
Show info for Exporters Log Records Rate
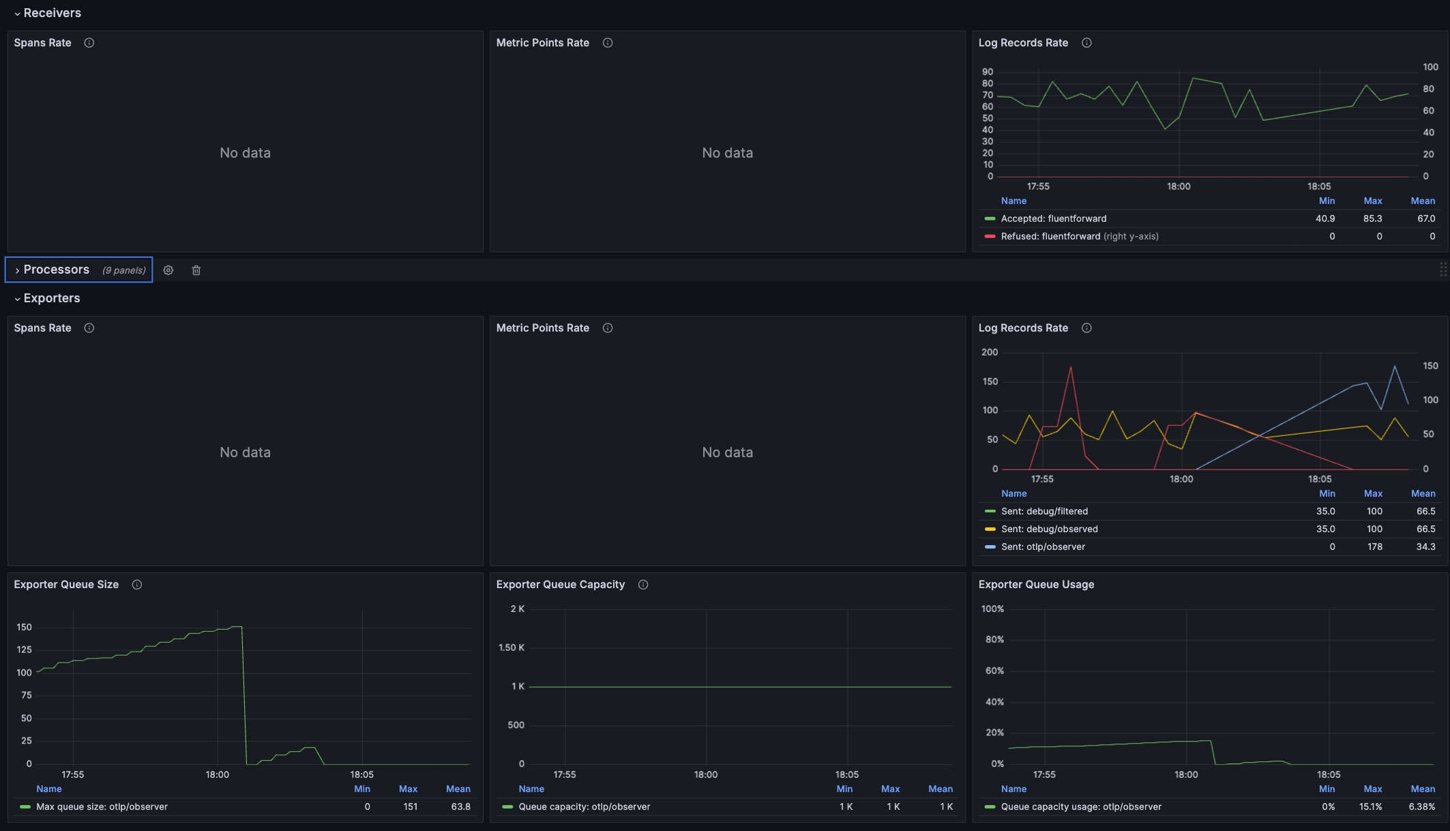point(1086,328)
